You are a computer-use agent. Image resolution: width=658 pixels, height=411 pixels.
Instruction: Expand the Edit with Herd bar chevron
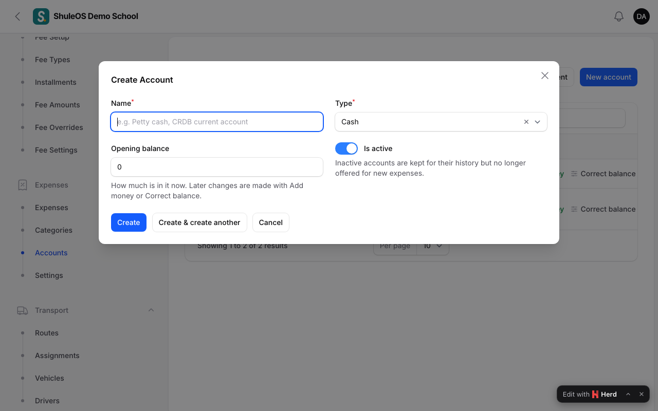[x=628, y=395]
